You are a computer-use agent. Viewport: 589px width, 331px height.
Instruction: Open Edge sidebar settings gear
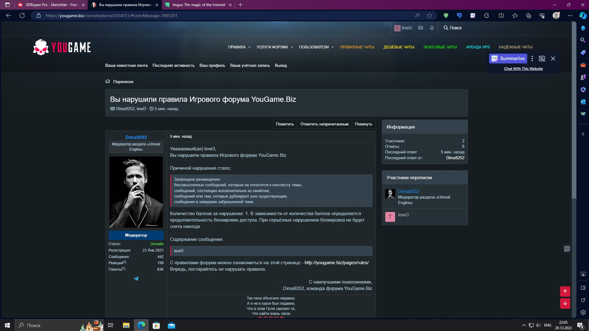[x=583, y=312]
